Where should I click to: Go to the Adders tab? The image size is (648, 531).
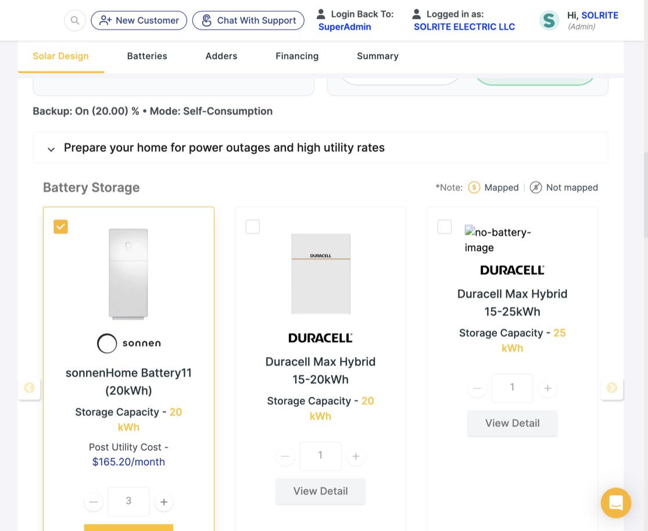pyautogui.click(x=221, y=56)
